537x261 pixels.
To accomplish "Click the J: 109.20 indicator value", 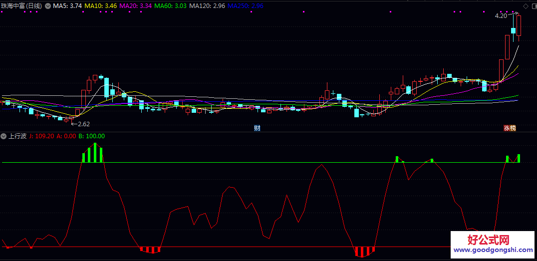I will point(41,136).
